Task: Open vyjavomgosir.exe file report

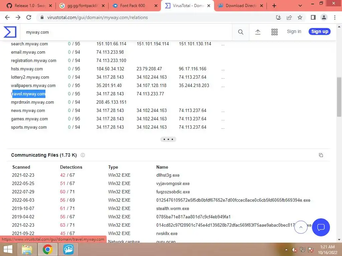Action: point(173,184)
